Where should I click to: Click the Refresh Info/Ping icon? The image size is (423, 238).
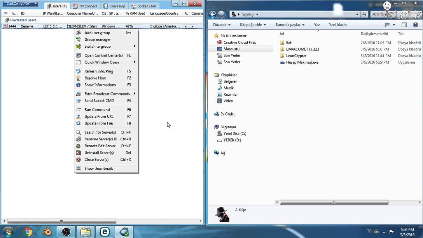tap(78, 71)
